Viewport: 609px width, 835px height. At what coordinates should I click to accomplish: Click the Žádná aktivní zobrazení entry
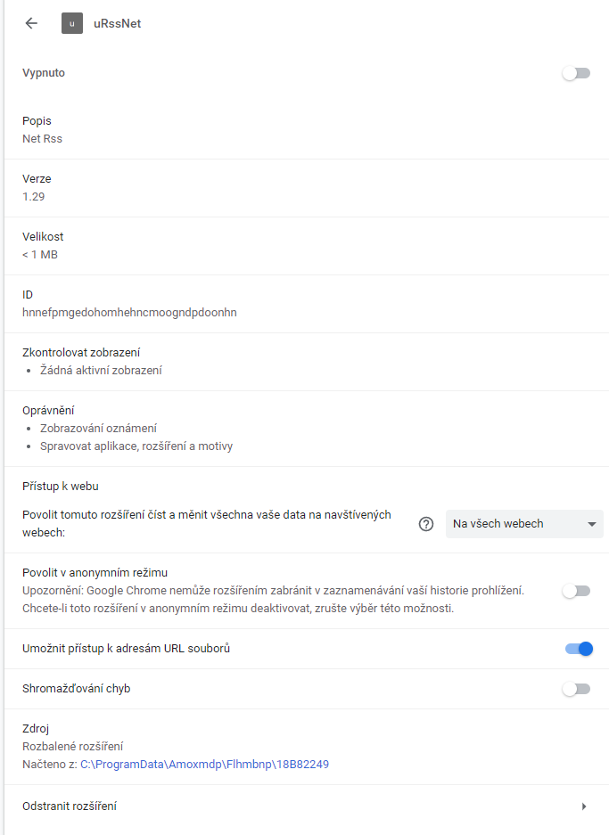pos(101,371)
